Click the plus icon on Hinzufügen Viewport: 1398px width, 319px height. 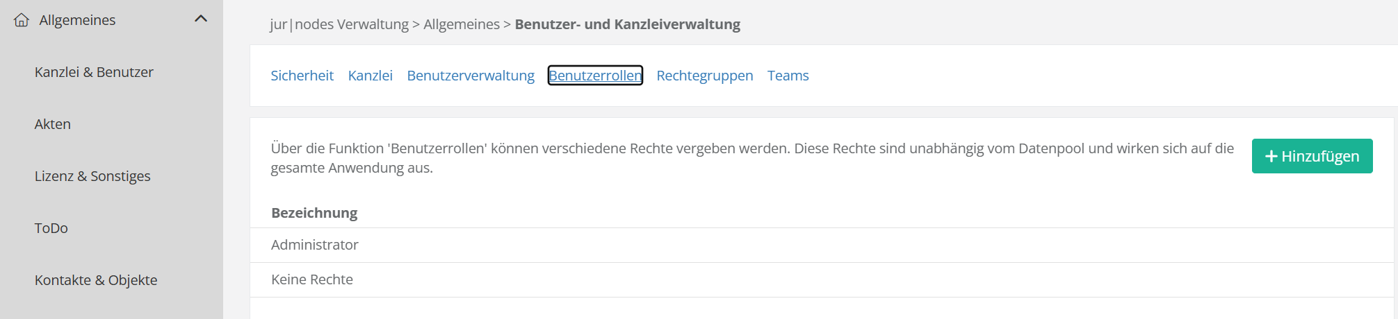tap(1271, 157)
